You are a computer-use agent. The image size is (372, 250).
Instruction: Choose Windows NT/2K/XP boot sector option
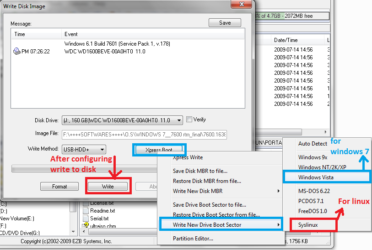[322, 167]
